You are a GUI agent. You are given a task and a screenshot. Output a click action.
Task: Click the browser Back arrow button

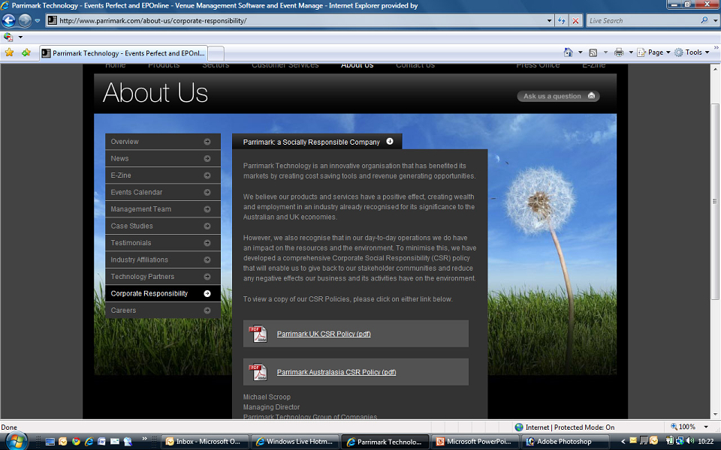tap(9, 21)
